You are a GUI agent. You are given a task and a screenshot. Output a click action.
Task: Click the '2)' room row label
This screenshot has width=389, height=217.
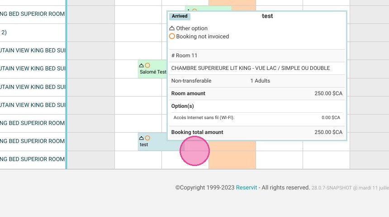4,32
